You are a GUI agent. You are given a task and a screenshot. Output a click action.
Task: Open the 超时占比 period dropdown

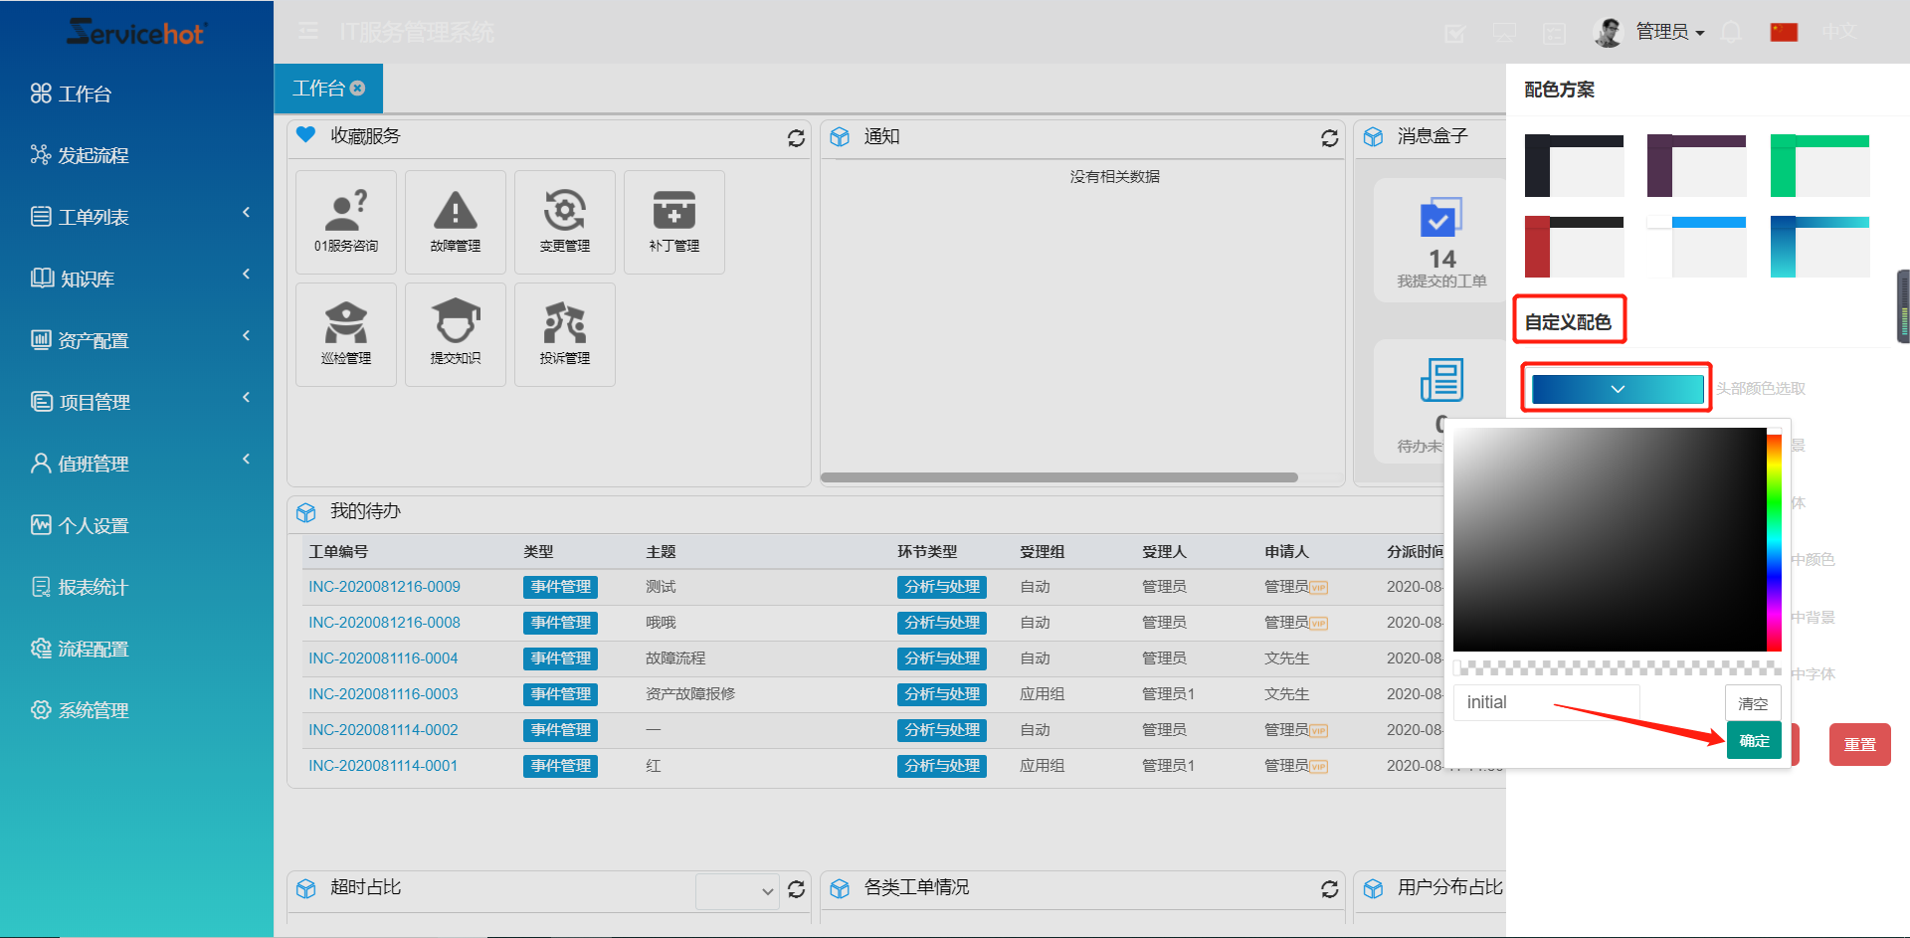click(737, 890)
